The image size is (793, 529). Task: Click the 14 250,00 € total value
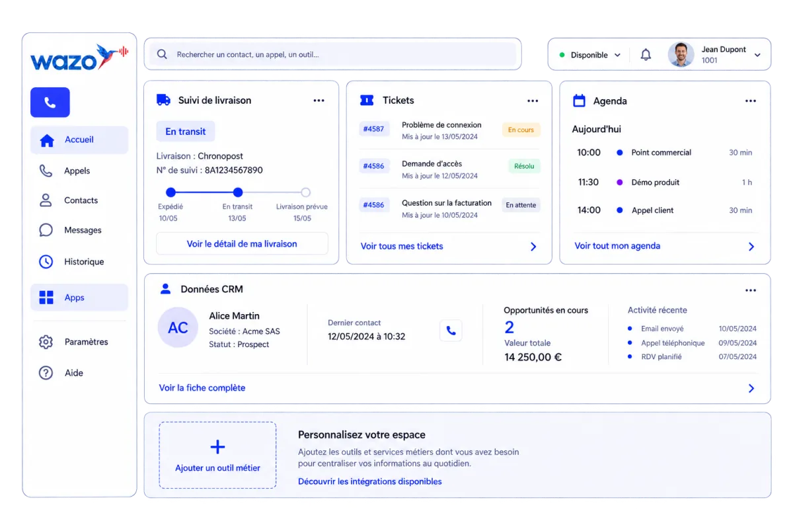coord(533,357)
